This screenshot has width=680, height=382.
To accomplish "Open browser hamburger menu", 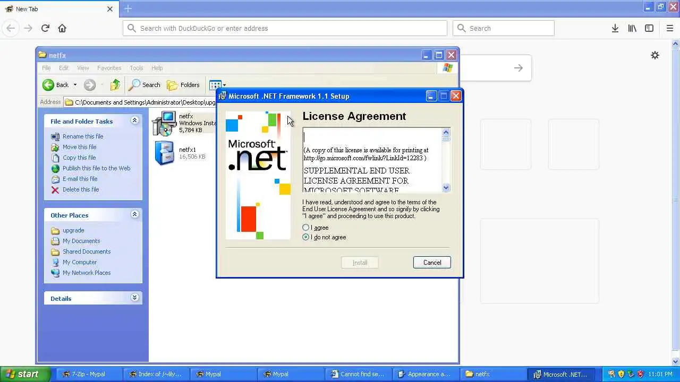I will [x=669, y=28].
